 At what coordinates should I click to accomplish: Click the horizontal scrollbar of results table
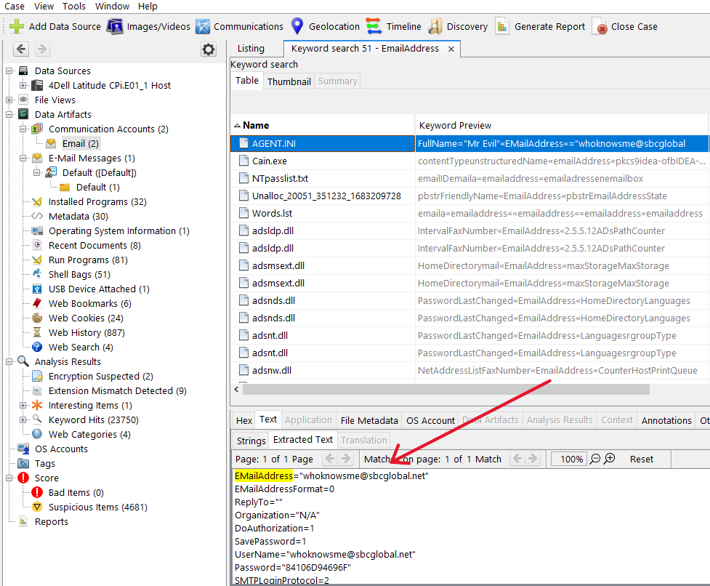(446, 390)
